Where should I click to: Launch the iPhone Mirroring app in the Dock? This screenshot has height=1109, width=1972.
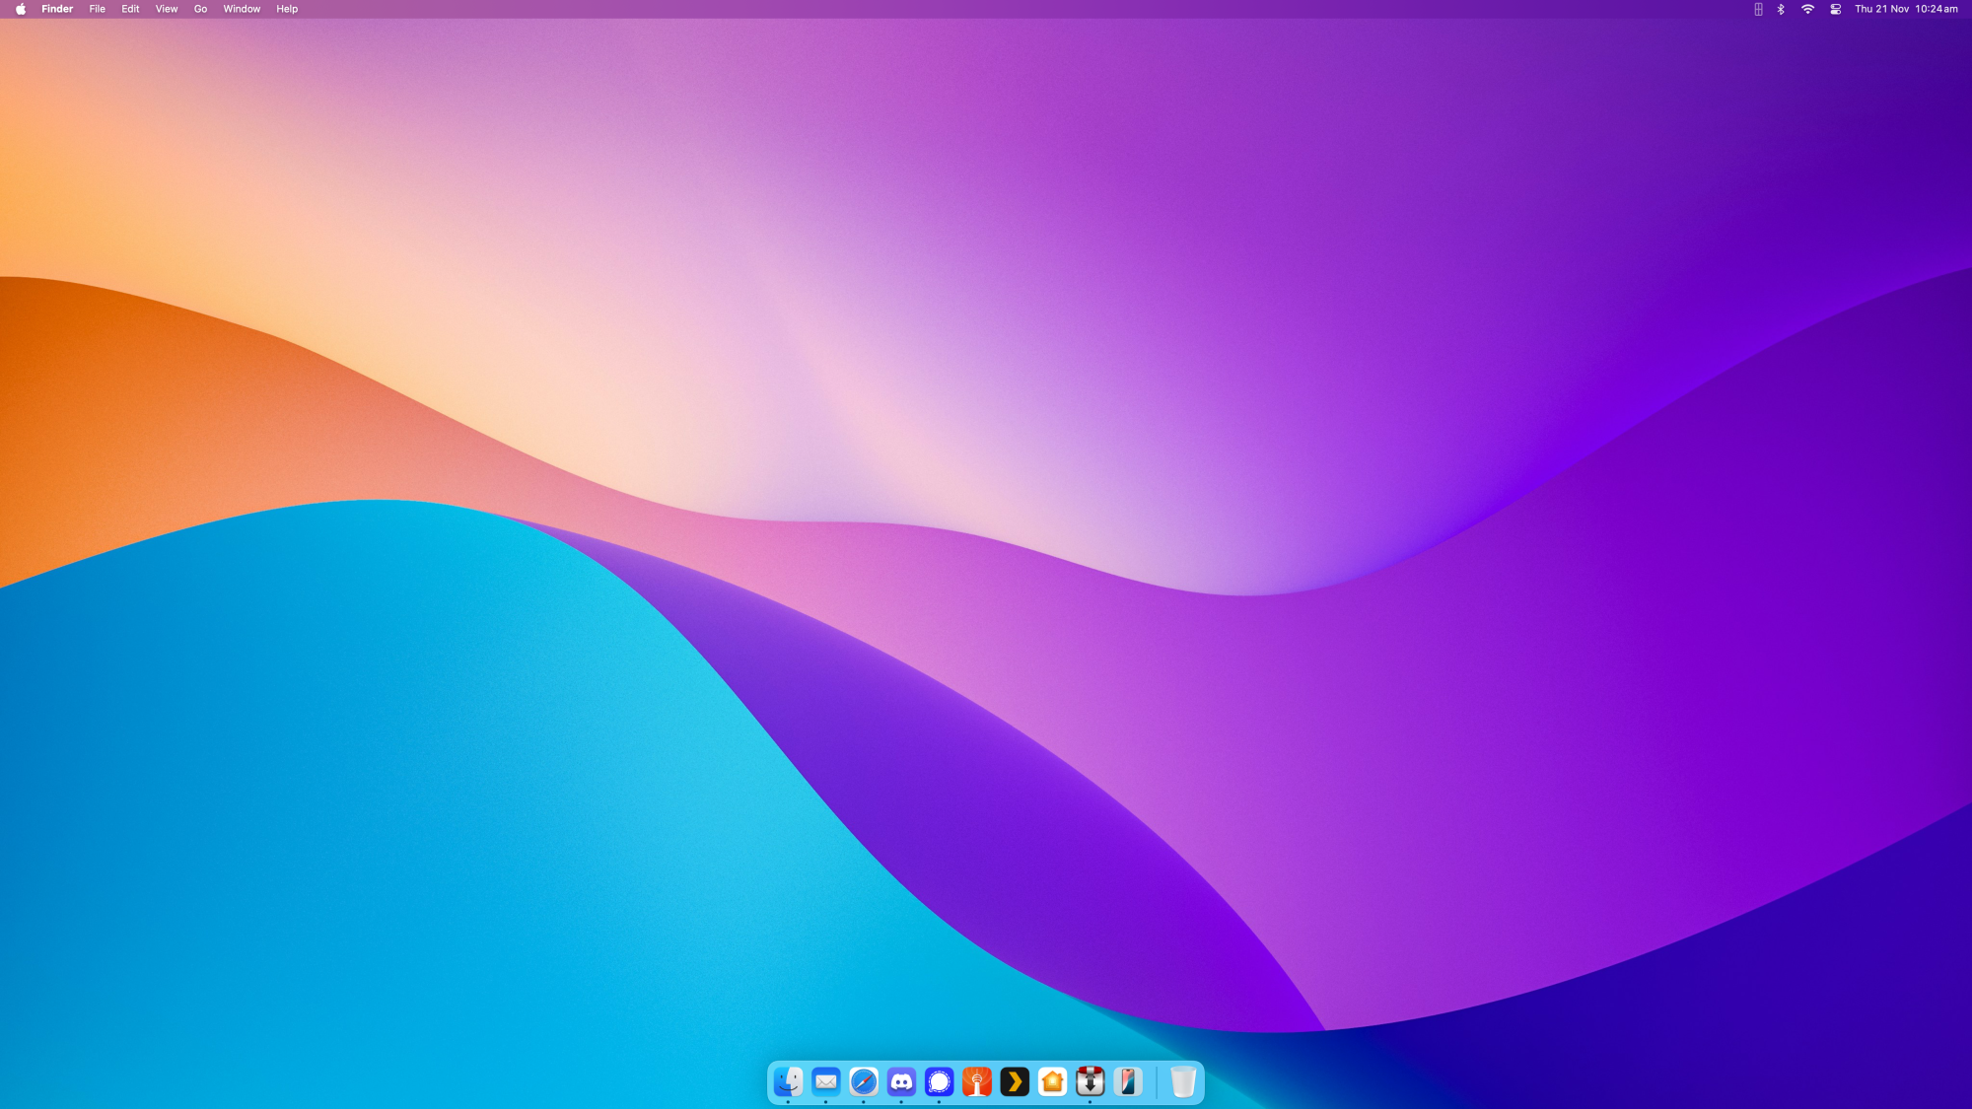(1128, 1081)
